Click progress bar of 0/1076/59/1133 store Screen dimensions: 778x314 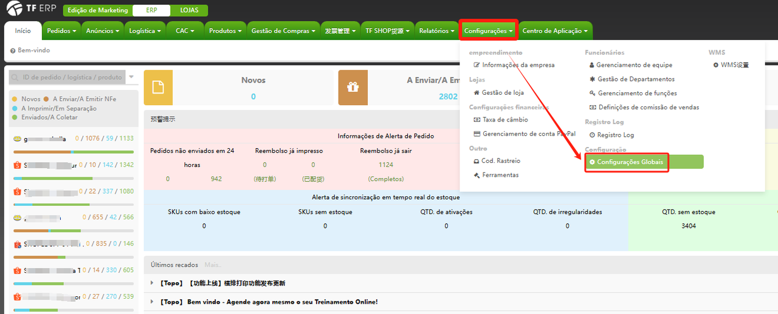point(74,151)
